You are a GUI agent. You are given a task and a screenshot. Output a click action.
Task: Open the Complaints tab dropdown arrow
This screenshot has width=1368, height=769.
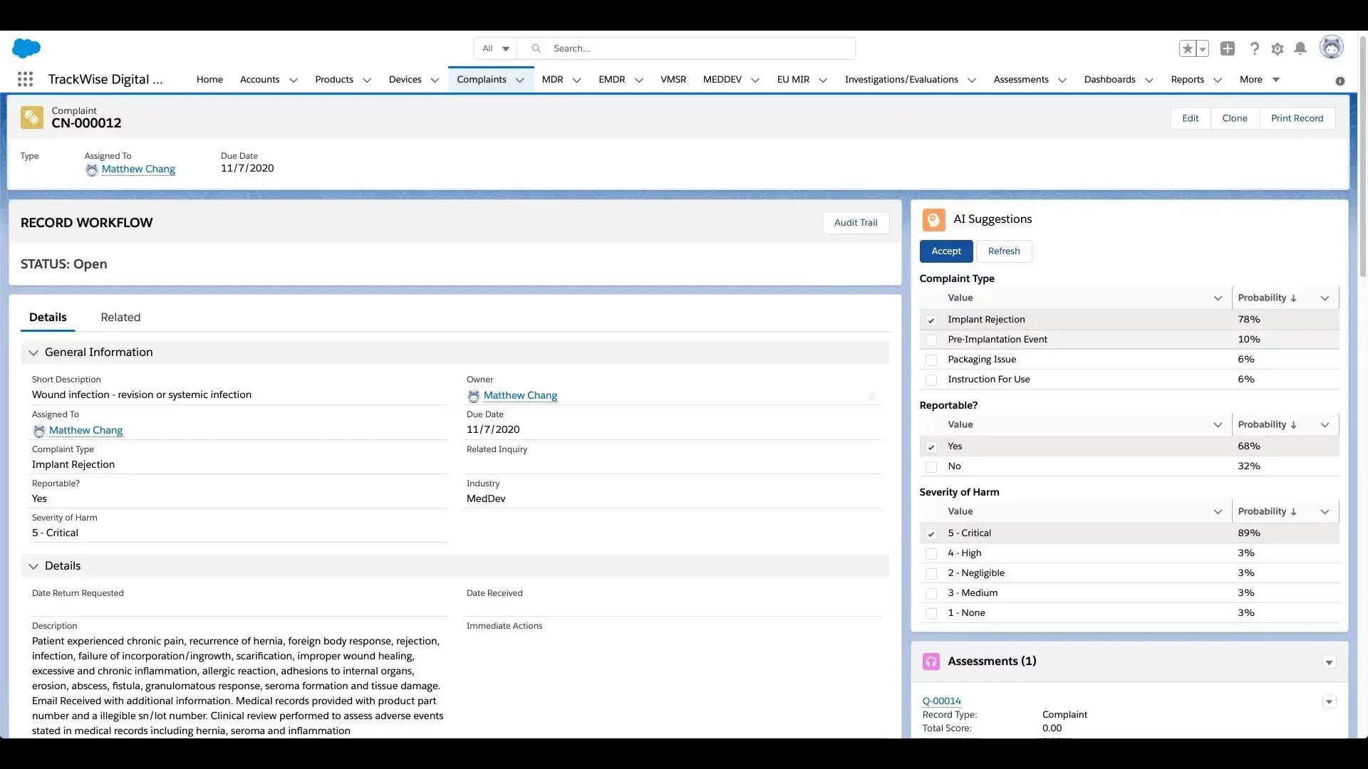coord(520,80)
